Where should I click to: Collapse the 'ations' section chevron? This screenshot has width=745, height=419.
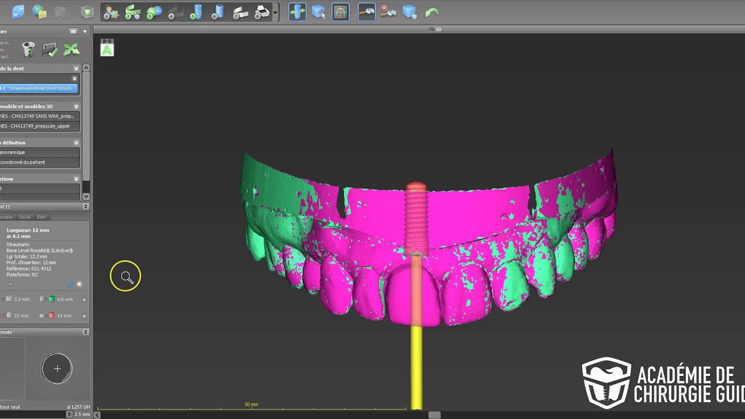[76, 179]
